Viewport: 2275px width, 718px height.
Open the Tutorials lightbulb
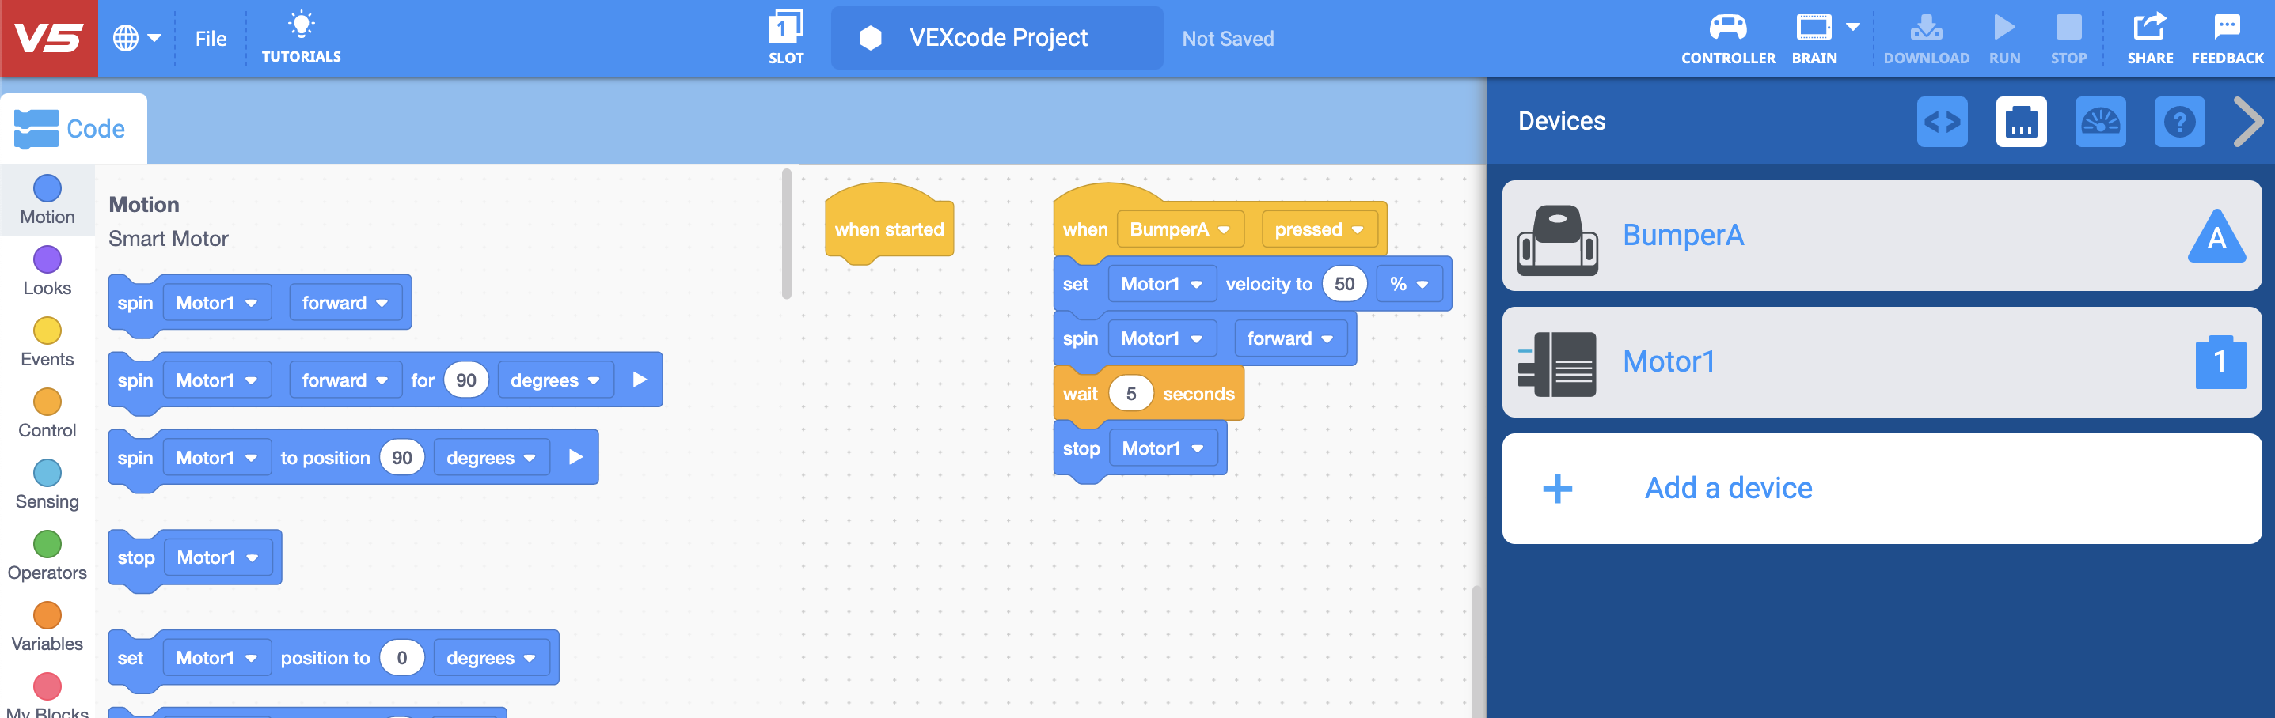pos(301,38)
